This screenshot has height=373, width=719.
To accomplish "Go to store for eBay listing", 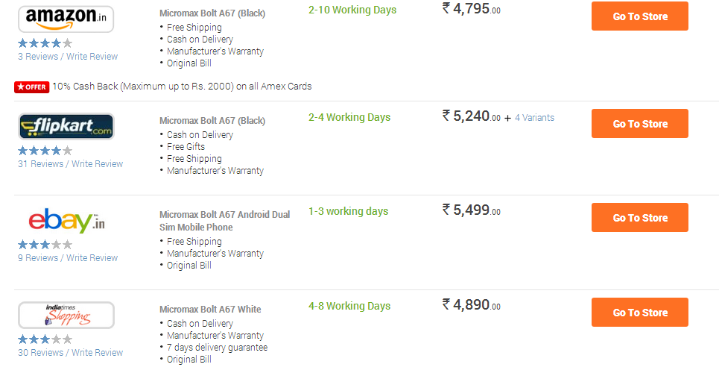I will click(640, 218).
